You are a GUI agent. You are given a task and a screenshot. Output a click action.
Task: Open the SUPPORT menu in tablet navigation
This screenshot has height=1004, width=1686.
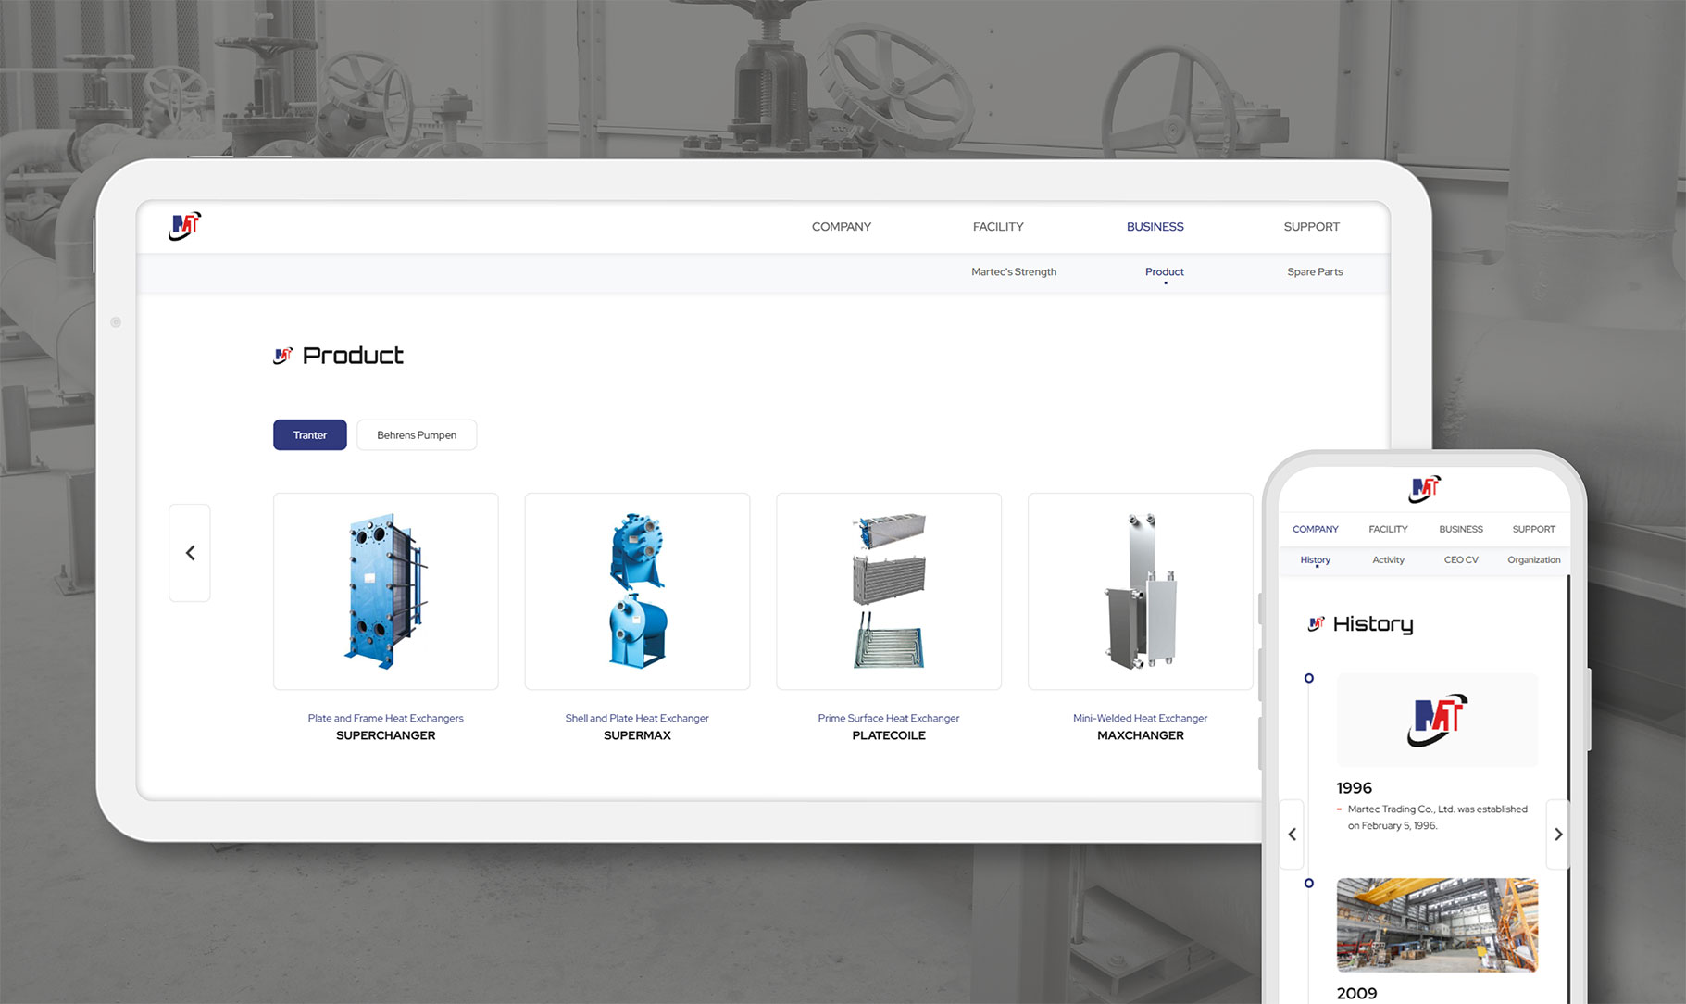pos(1311,227)
